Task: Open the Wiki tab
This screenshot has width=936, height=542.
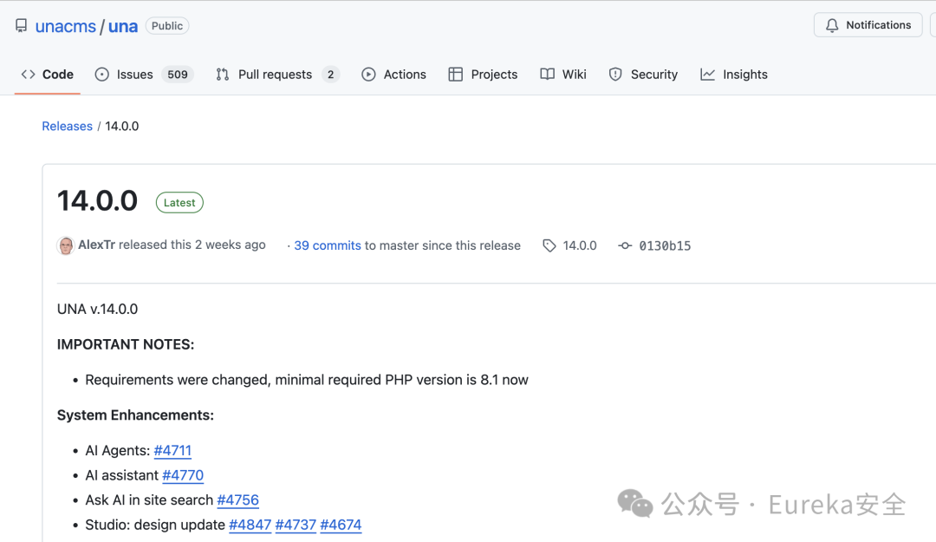Action: 563,74
